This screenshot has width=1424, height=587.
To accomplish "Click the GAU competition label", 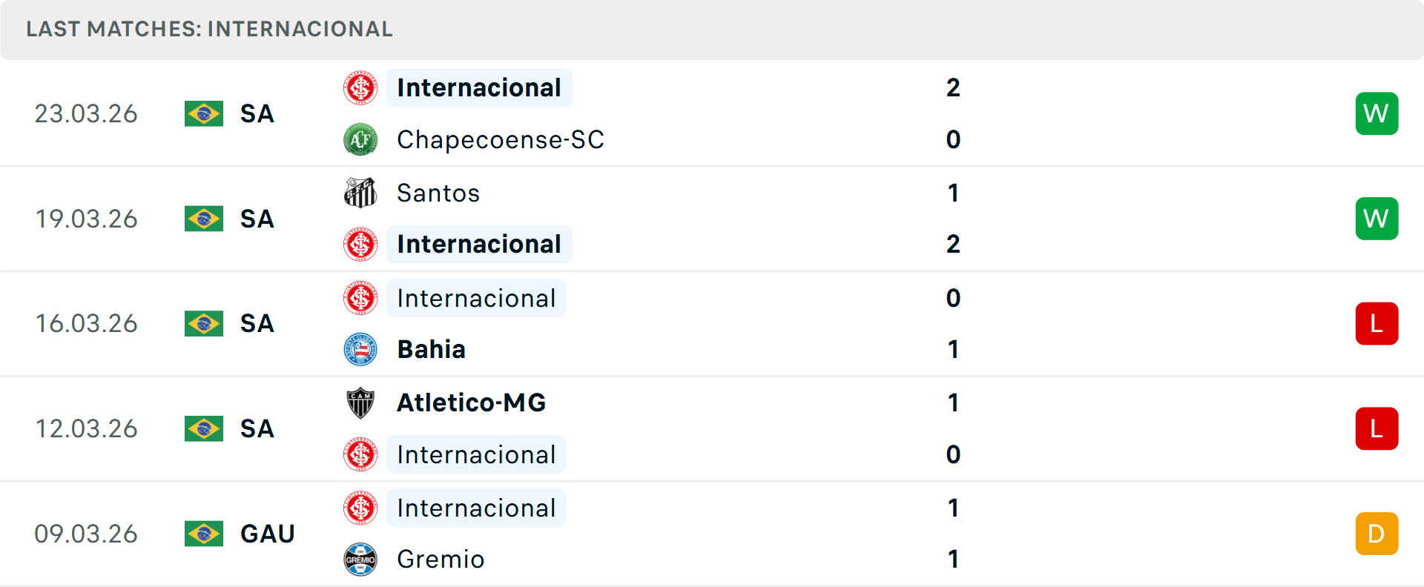I will 268,534.
